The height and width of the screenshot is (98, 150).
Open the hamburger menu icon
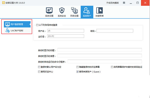tap(124, 3)
